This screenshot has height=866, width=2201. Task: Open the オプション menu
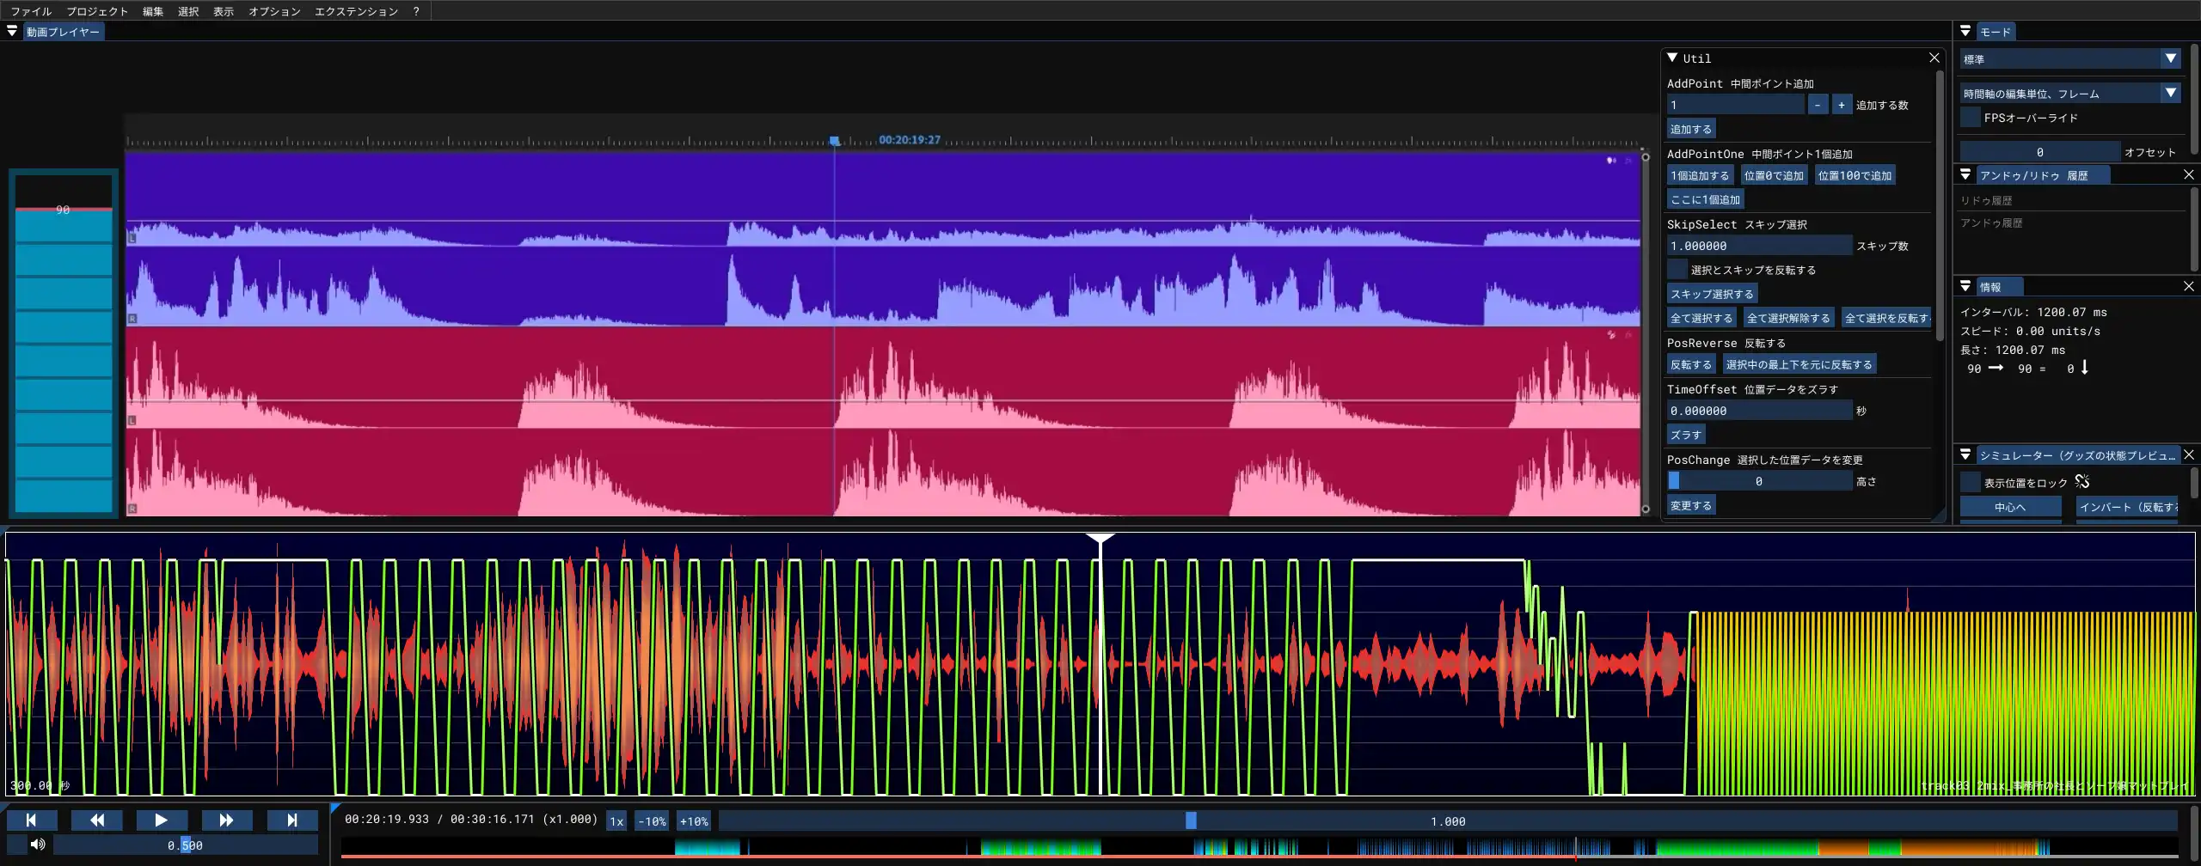[x=274, y=11]
